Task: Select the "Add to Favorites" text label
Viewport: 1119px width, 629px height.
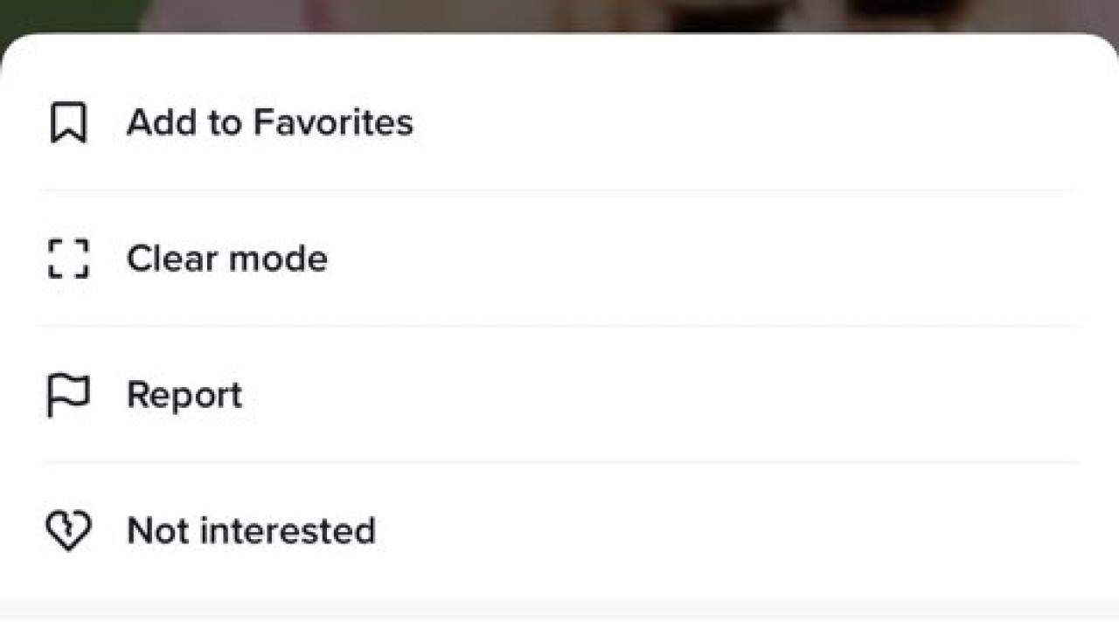Action: click(x=269, y=122)
